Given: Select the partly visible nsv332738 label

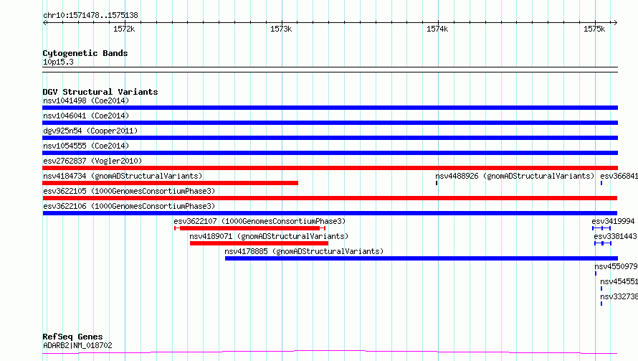Looking at the screenshot, I should click(x=619, y=296).
